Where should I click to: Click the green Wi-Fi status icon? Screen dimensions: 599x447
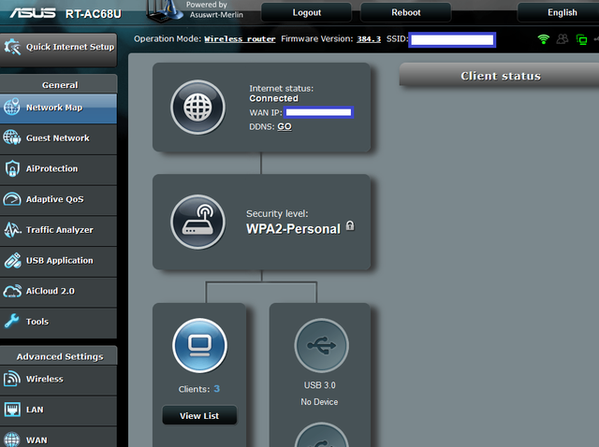point(544,39)
